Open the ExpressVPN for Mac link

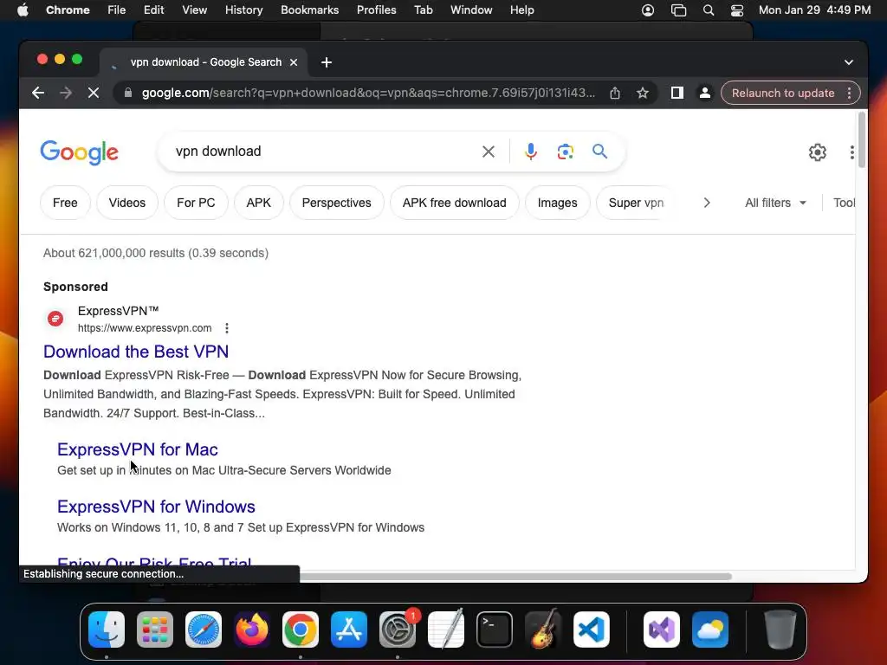(x=138, y=449)
